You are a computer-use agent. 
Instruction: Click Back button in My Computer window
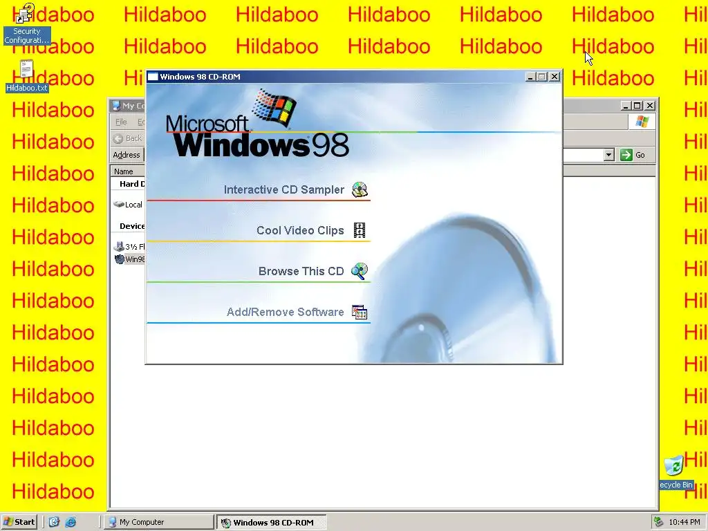click(128, 138)
